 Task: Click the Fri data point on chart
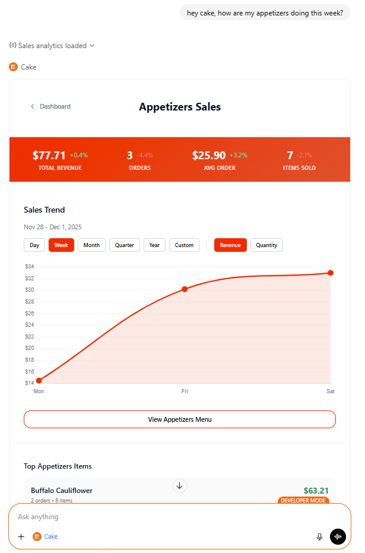(x=185, y=289)
